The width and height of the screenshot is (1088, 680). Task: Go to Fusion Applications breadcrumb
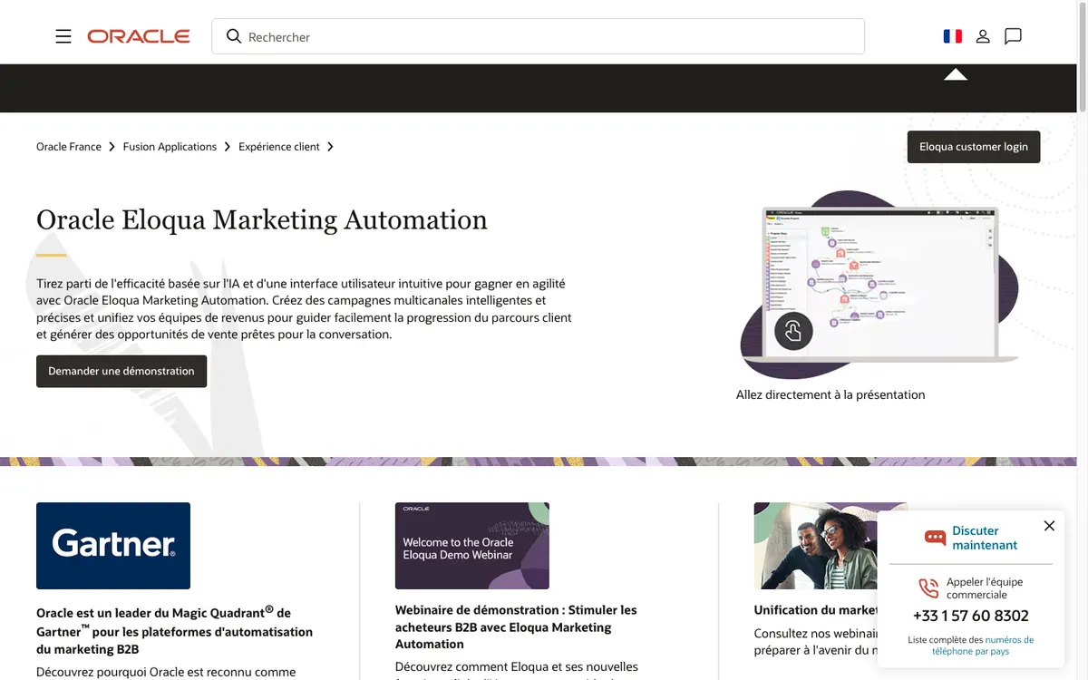pos(170,147)
